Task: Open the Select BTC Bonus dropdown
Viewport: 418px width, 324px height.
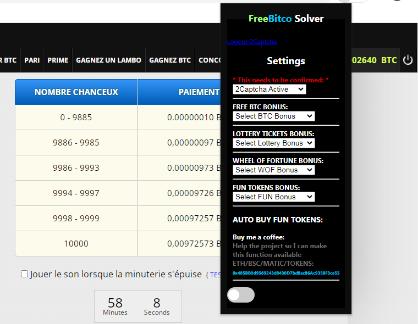Action: click(273, 116)
